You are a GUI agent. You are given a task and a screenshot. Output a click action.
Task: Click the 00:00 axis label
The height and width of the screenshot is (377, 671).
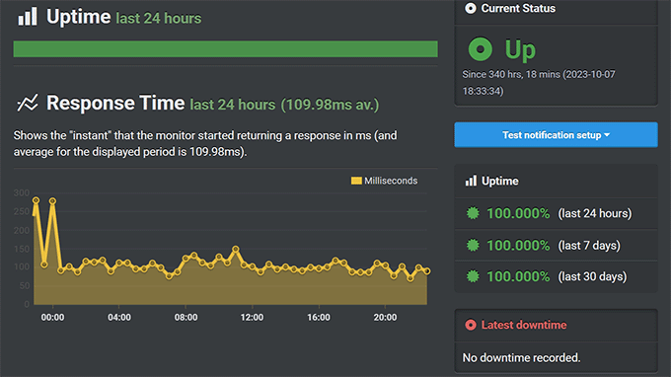[52, 317]
